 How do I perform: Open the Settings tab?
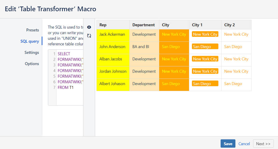click(32, 52)
